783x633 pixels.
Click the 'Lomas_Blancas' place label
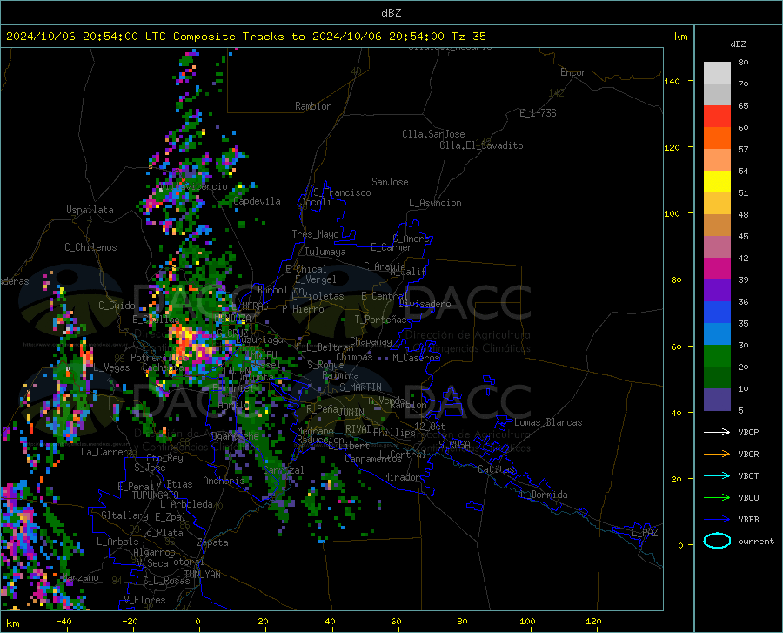pyautogui.click(x=548, y=422)
